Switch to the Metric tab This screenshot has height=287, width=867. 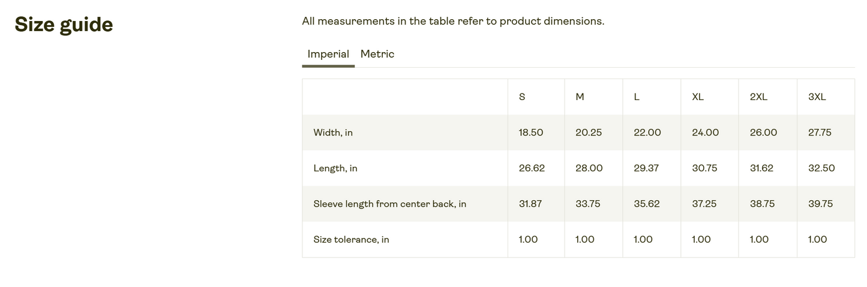(377, 54)
